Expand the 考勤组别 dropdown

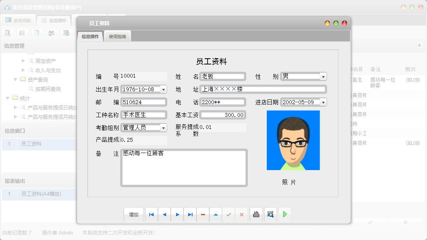click(x=163, y=127)
